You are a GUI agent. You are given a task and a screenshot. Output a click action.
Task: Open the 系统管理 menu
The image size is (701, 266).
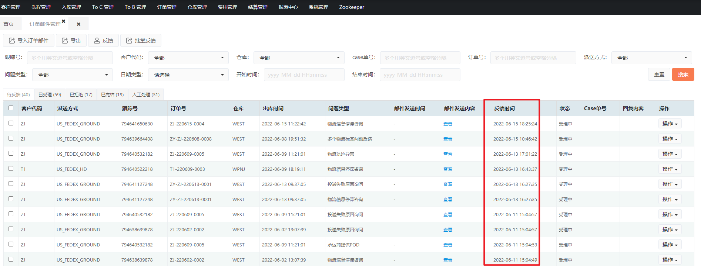319,7
